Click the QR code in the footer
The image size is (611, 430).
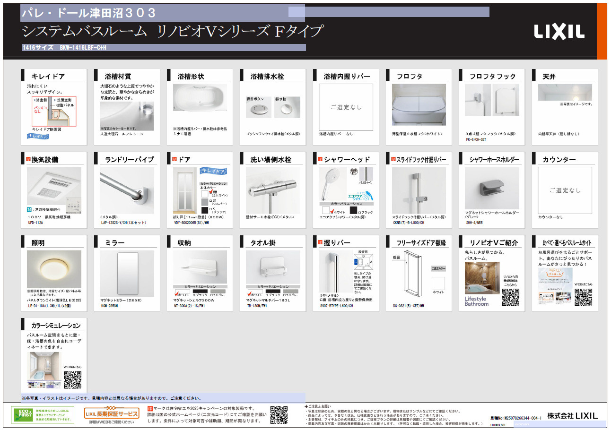(x=279, y=414)
